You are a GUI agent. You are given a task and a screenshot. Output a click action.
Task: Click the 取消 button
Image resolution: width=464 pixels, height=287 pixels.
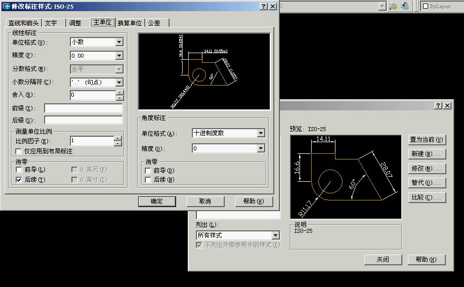click(x=205, y=201)
